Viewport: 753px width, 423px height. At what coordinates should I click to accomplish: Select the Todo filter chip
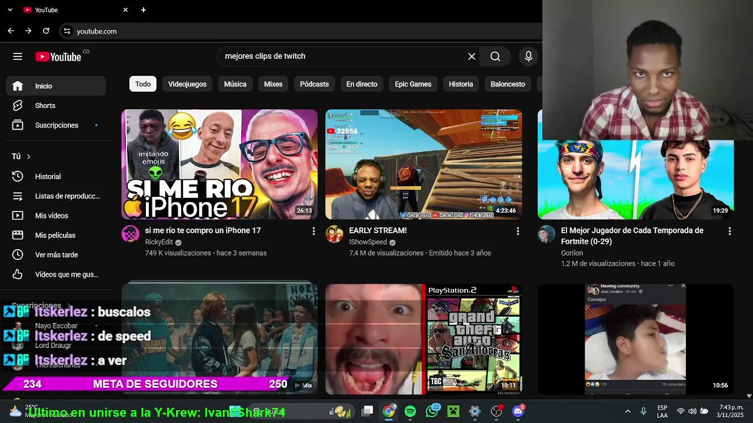143,84
